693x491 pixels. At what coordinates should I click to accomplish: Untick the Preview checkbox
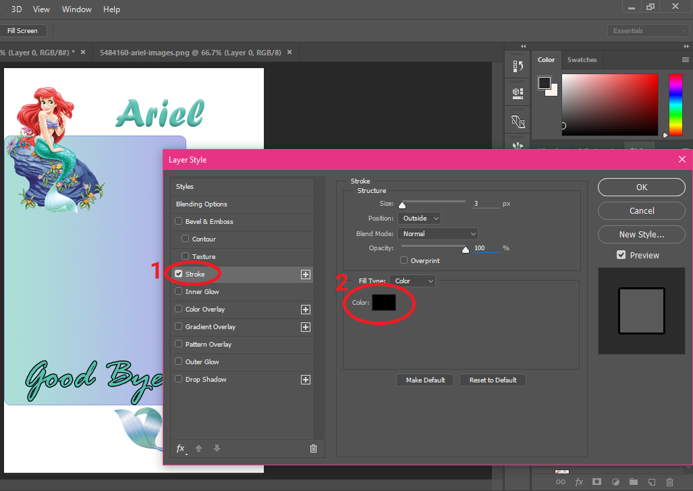click(x=621, y=255)
